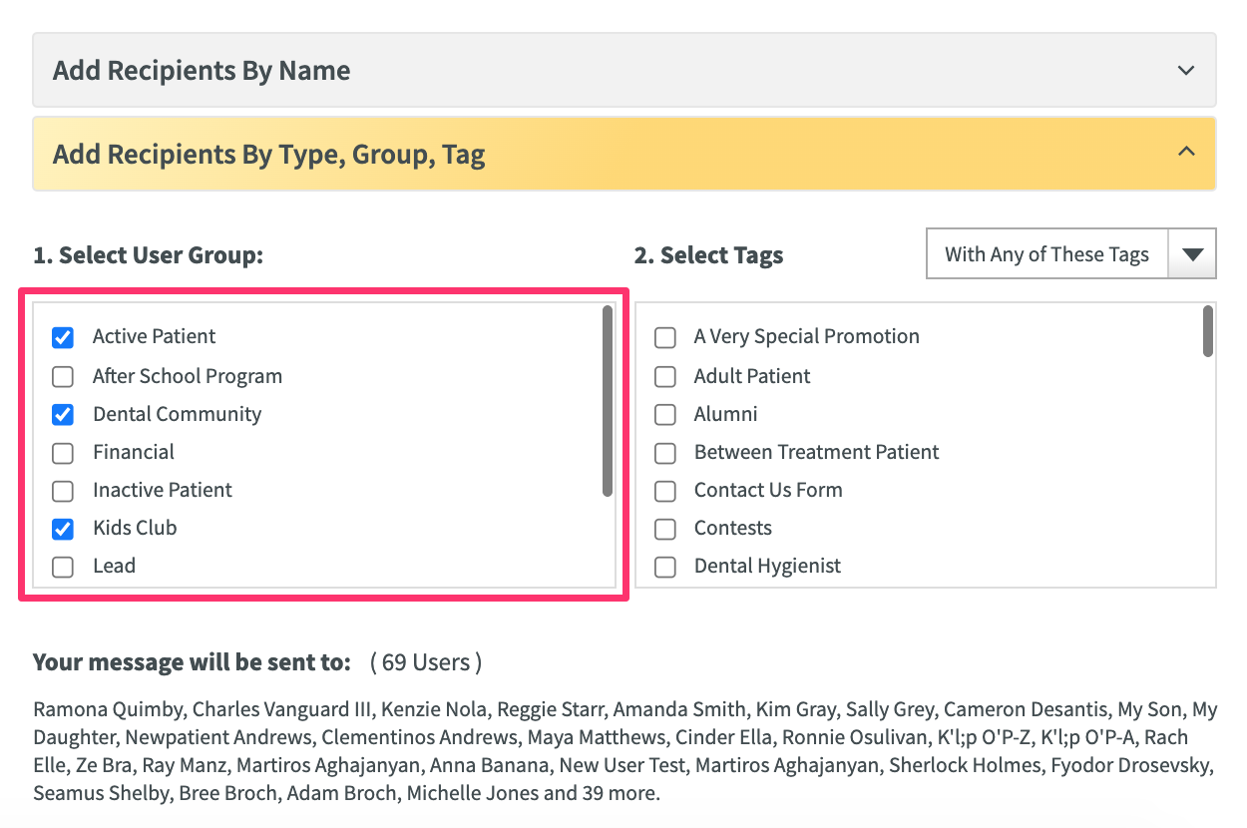Check the Dental Hygienist tag checkbox
The image size is (1247, 828).
[x=664, y=567]
